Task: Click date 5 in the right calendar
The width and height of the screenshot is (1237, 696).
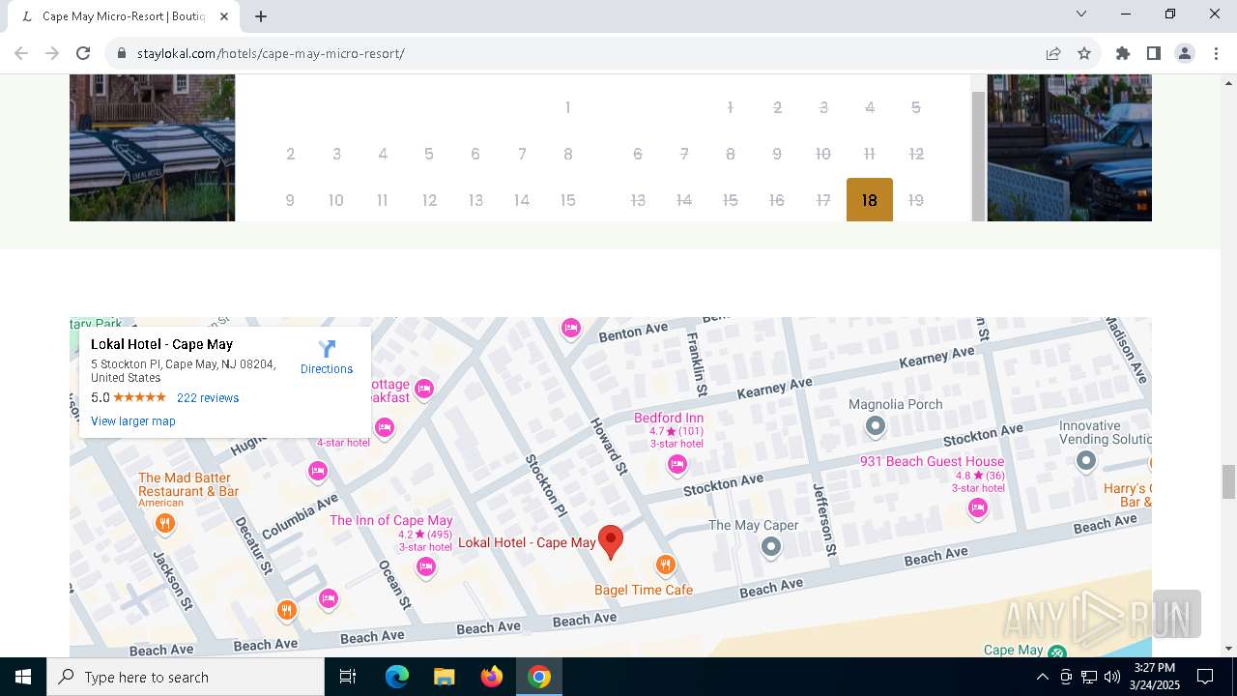Action: pyautogui.click(x=916, y=107)
